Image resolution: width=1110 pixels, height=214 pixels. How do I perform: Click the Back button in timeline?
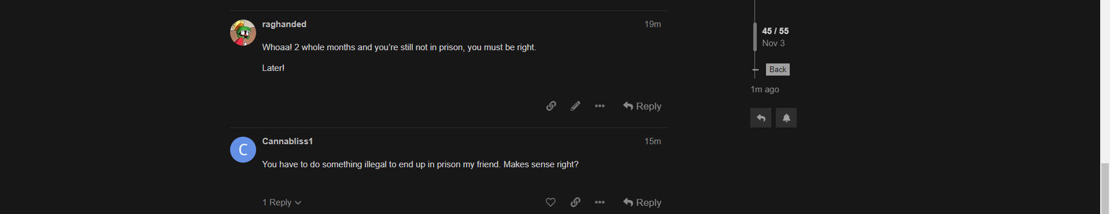pos(778,69)
